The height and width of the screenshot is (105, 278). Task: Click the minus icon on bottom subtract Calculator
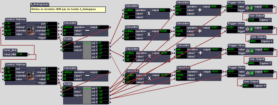87,76
